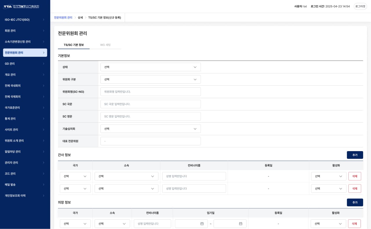Viewport: 371px width, 229px height.
Task: Open the term end date calendar picker
Action: coord(241,223)
